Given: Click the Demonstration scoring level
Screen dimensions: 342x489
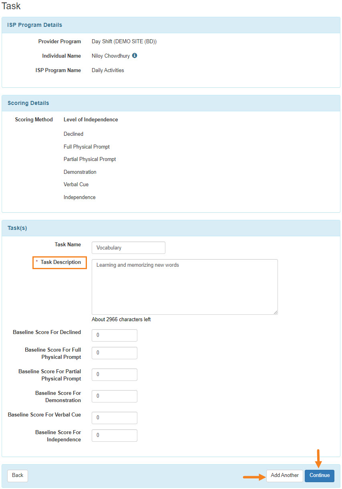Looking at the screenshot, I should click(80, 172).
